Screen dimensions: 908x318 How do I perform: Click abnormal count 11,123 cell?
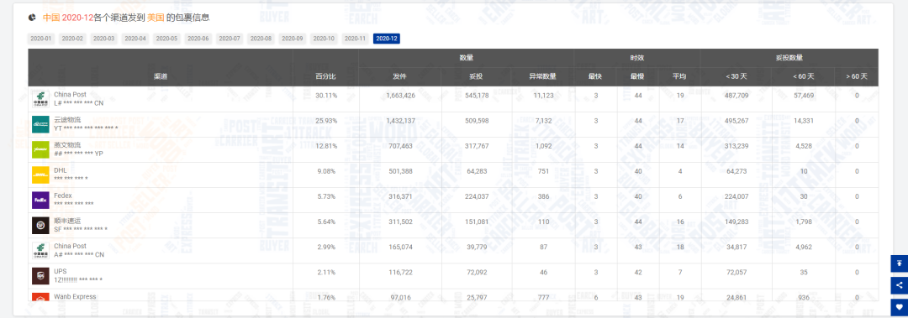coord(543,95)
